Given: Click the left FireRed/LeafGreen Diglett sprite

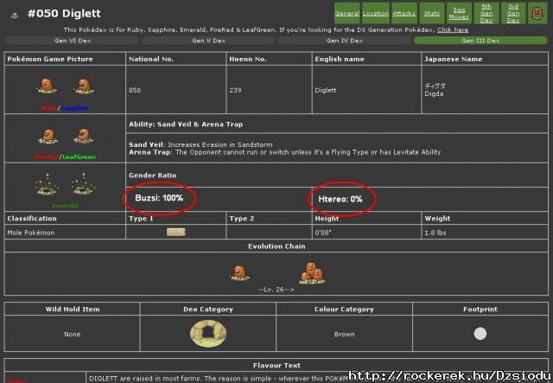Looking at the screenshot, I should (x=48, y=136).
